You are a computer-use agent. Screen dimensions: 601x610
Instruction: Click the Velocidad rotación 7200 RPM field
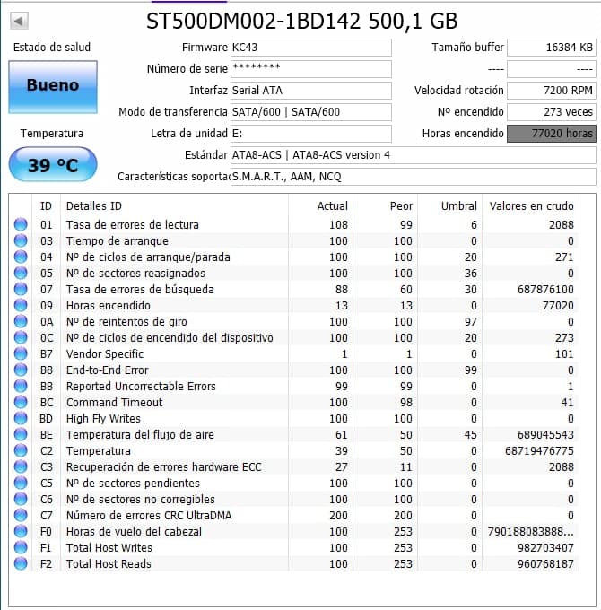pyautogui.click(x=551, y=91)
